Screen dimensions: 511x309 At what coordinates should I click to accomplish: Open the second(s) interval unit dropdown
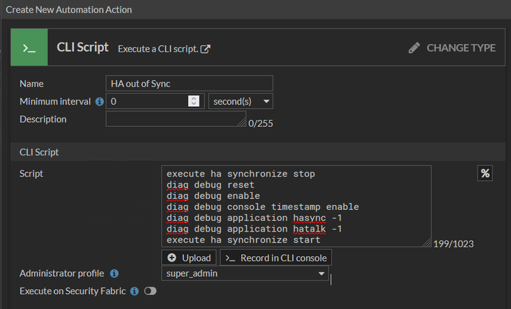[x=241, y=102]
